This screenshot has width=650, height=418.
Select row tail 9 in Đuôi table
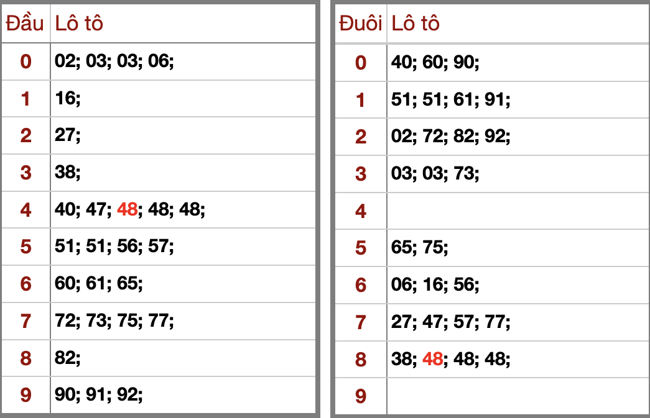pos(361,396)
